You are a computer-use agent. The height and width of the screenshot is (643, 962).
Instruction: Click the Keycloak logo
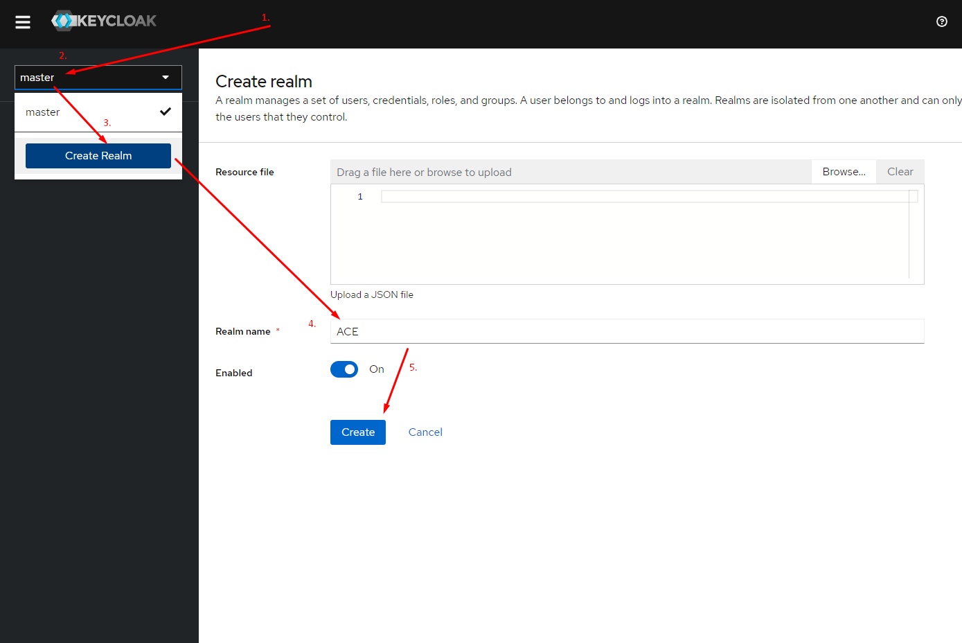point(105,21)
